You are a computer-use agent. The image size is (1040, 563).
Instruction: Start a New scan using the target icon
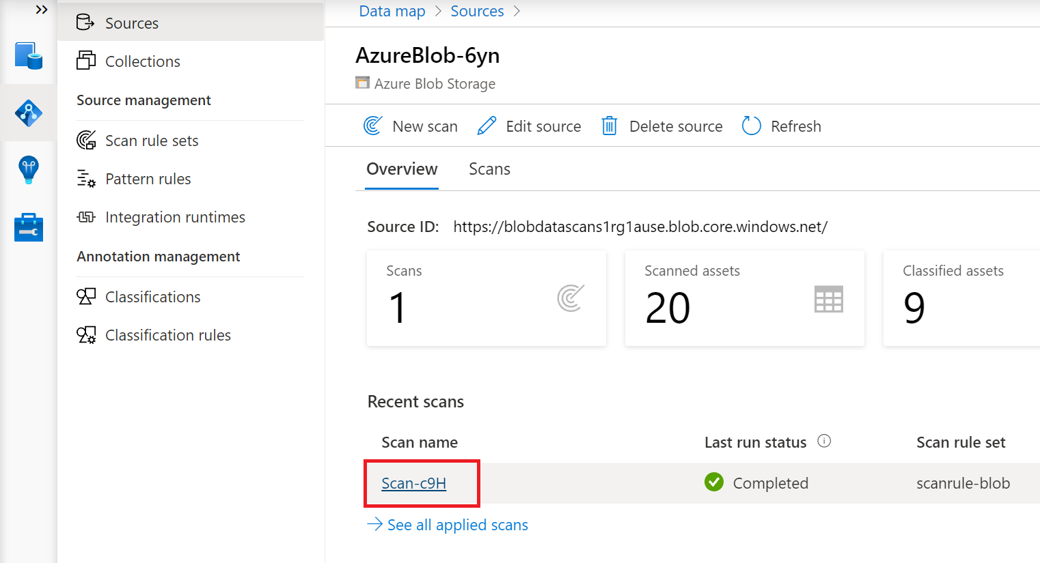click(372, 126)
